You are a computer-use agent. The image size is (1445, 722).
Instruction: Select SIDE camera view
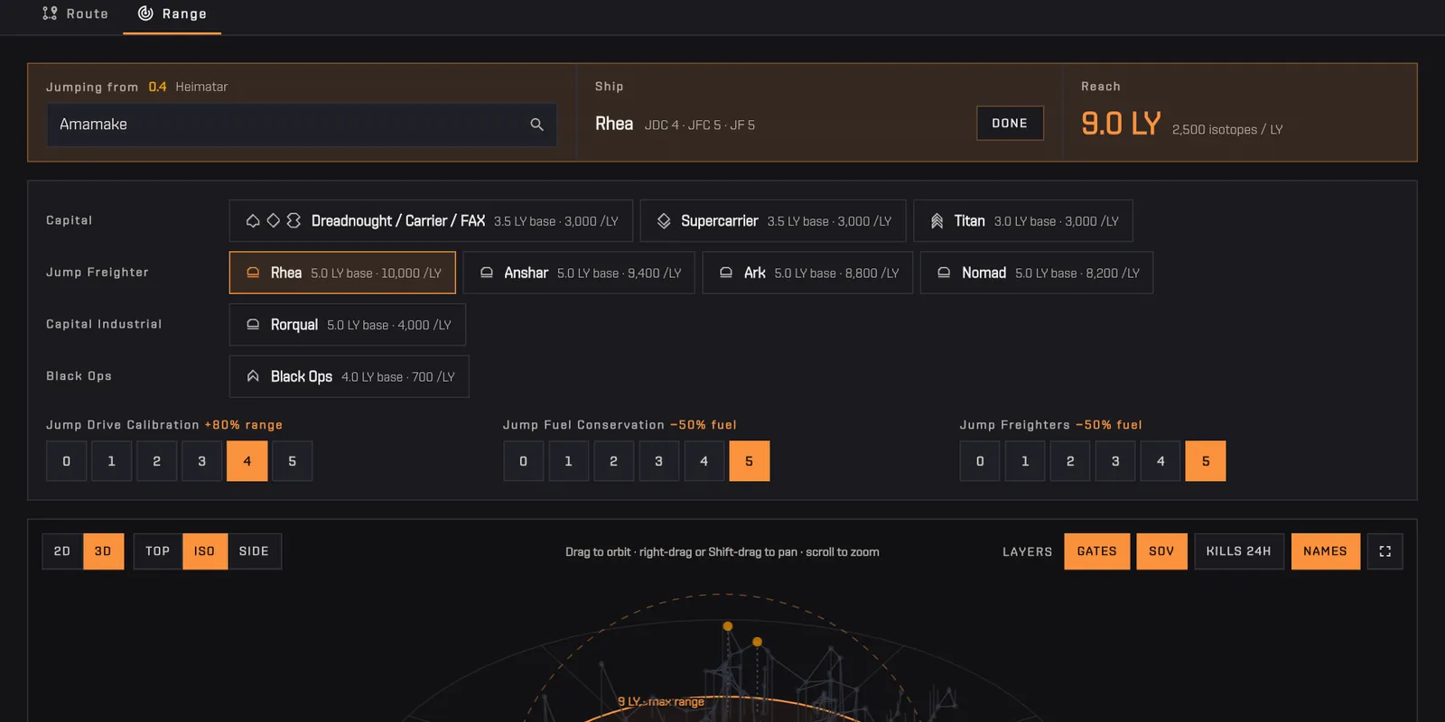point(254,551)
